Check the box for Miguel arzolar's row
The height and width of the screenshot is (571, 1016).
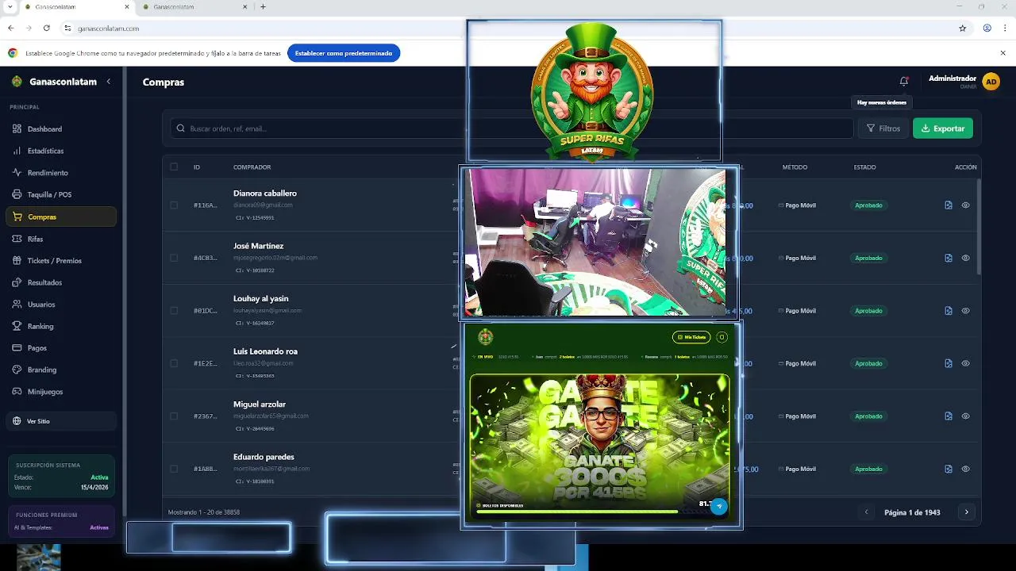coord(174,416)
